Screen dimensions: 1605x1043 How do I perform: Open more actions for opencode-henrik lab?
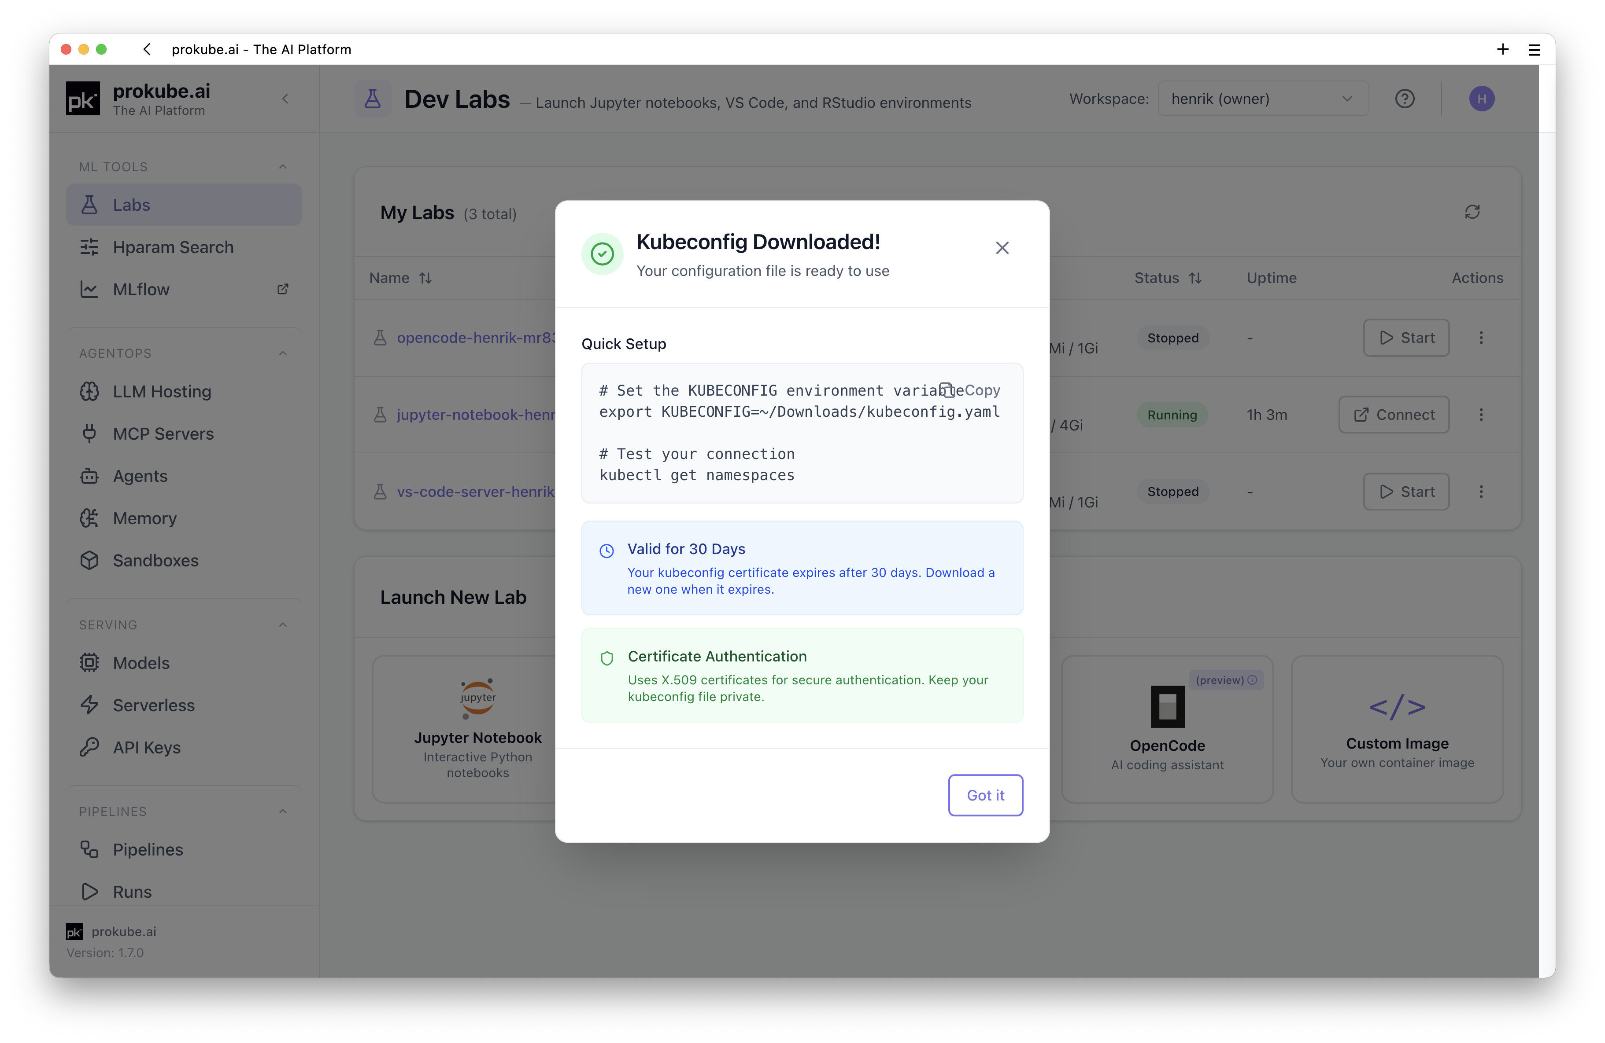click(1481, 338)
